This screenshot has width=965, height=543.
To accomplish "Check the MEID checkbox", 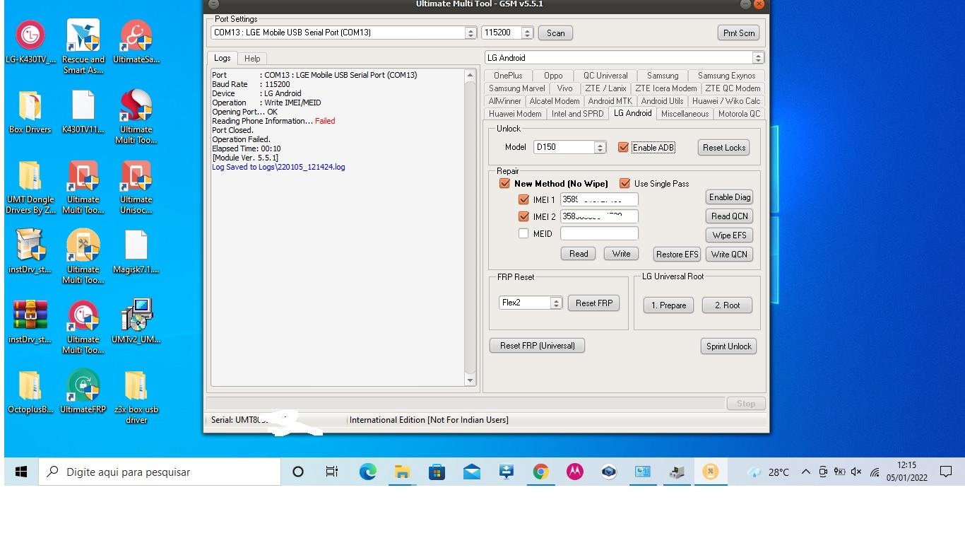I will click(x=523, y=233).
